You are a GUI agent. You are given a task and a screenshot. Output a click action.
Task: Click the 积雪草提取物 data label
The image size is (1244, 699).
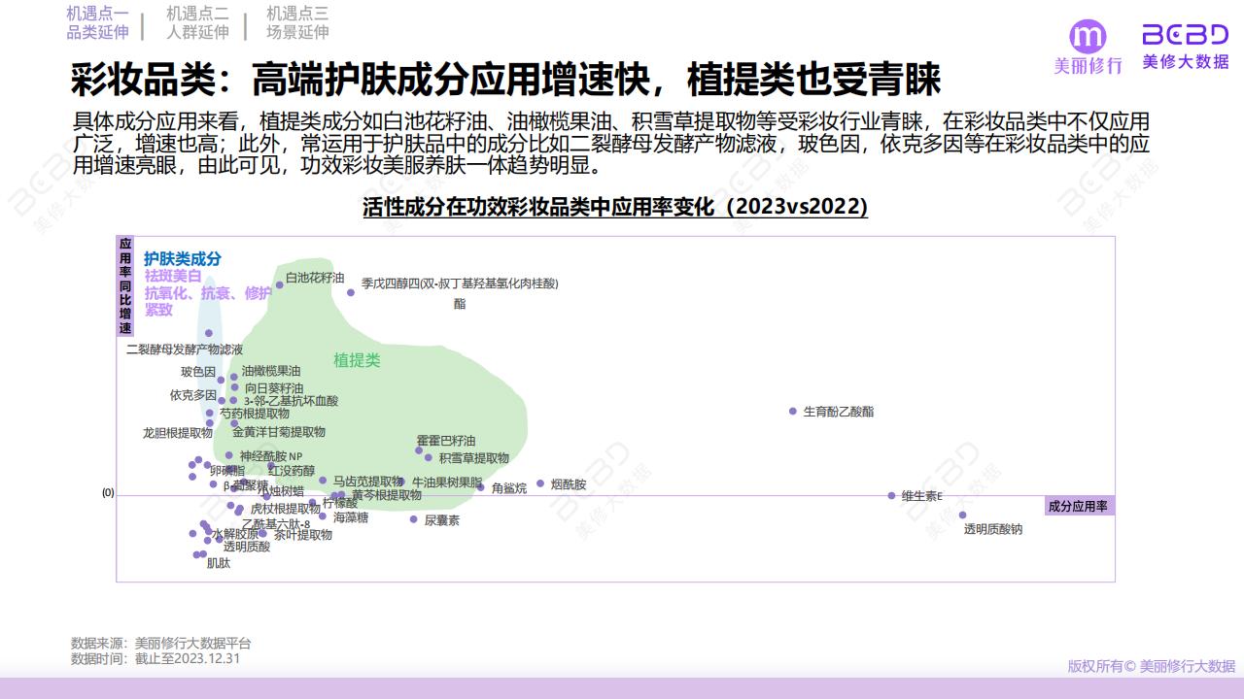[473, 458]
